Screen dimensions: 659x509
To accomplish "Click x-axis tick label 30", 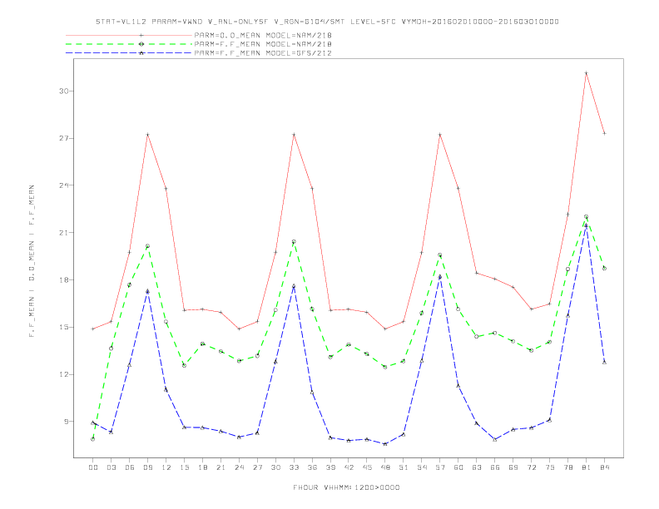I will [275, 467].
